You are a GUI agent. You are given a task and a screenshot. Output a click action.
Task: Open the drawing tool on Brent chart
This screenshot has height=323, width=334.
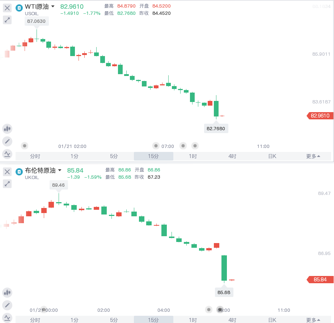coord(7,305)
